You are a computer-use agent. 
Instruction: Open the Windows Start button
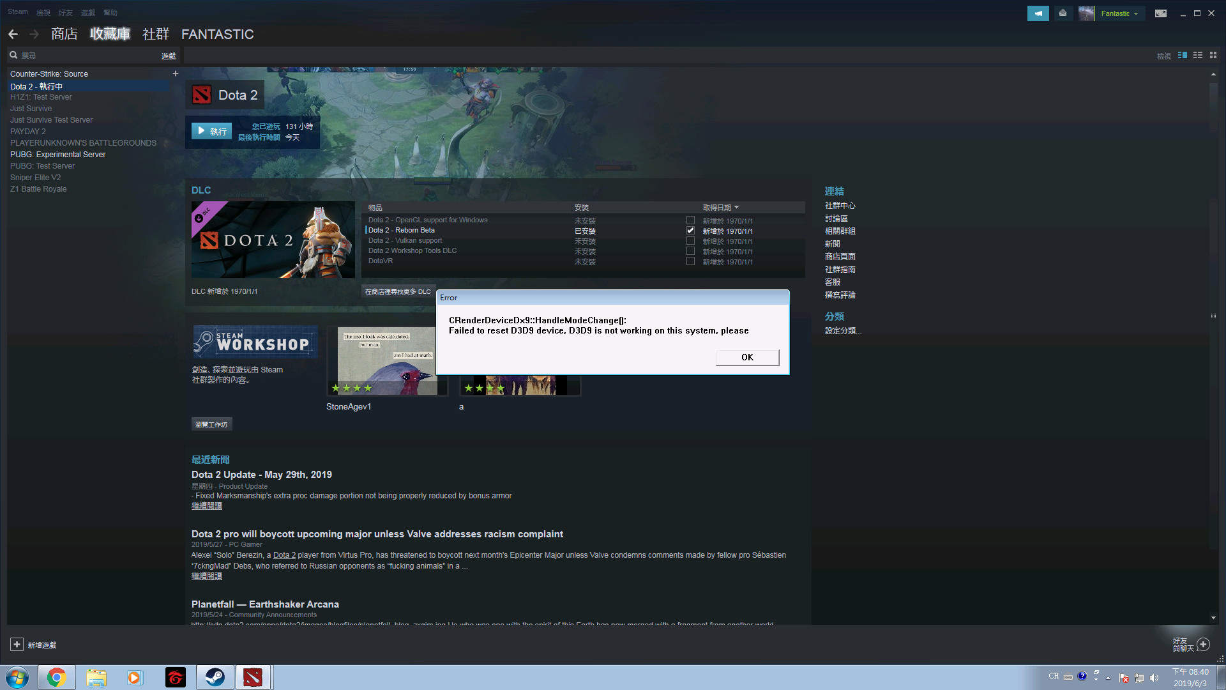[x=17, y=677]
